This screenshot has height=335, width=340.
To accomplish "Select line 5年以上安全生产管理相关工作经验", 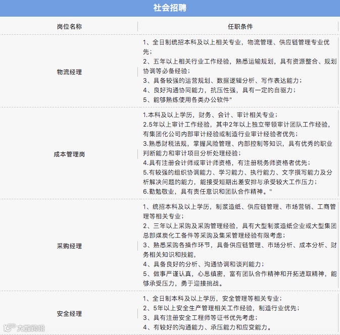I will click(221, 308).
